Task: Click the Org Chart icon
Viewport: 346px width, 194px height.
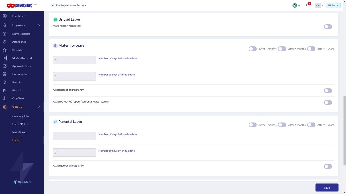Action: pyautogui.click(x=5, y=98)
